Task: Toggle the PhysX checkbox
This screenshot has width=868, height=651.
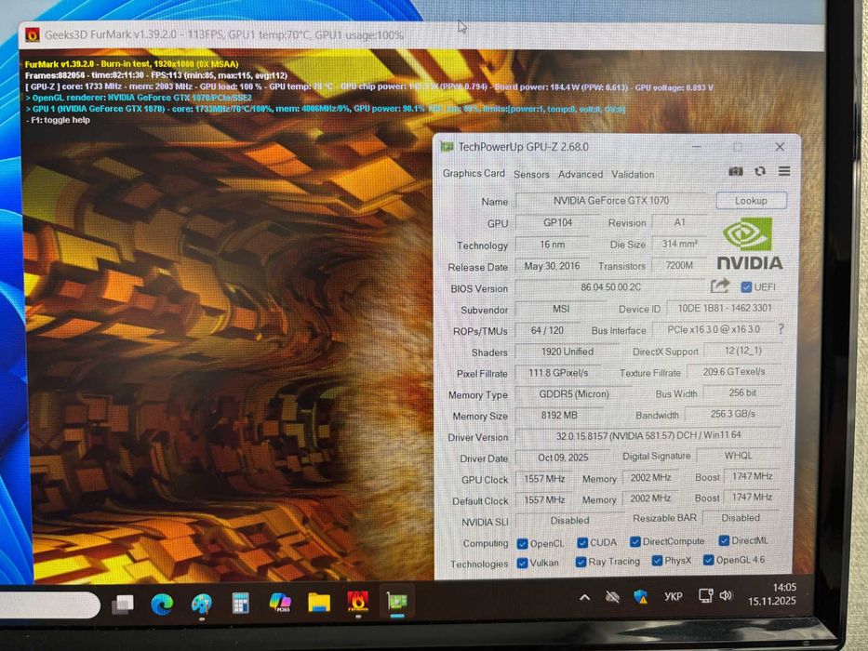Action: click(657, 561)
